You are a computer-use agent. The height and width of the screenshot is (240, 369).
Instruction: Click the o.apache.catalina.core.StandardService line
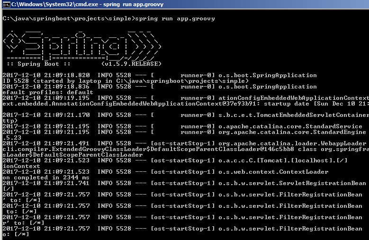182,126
